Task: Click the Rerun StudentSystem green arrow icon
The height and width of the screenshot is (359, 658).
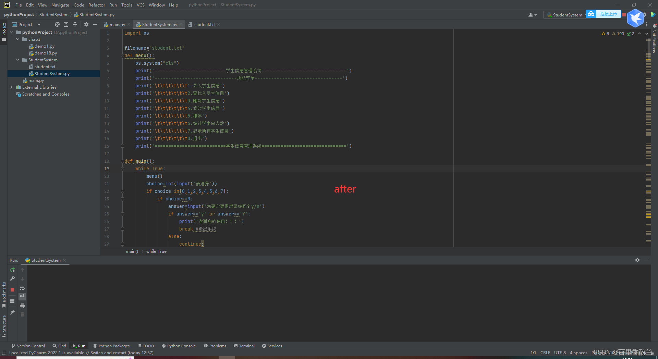Action: pos(12,270)
